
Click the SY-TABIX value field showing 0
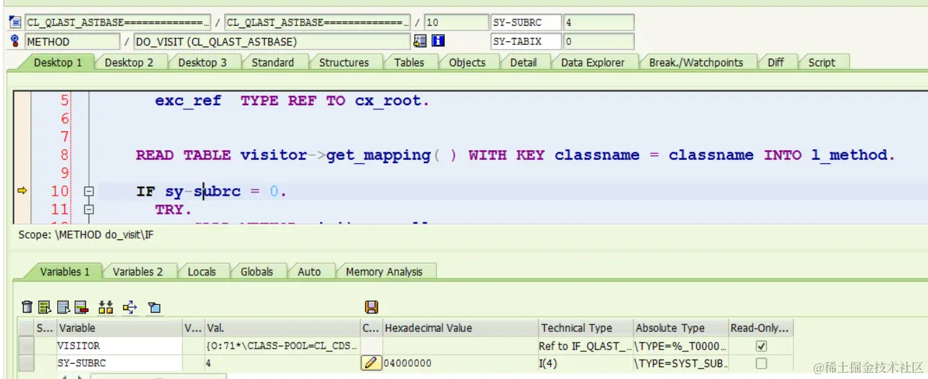coord(598,41)
